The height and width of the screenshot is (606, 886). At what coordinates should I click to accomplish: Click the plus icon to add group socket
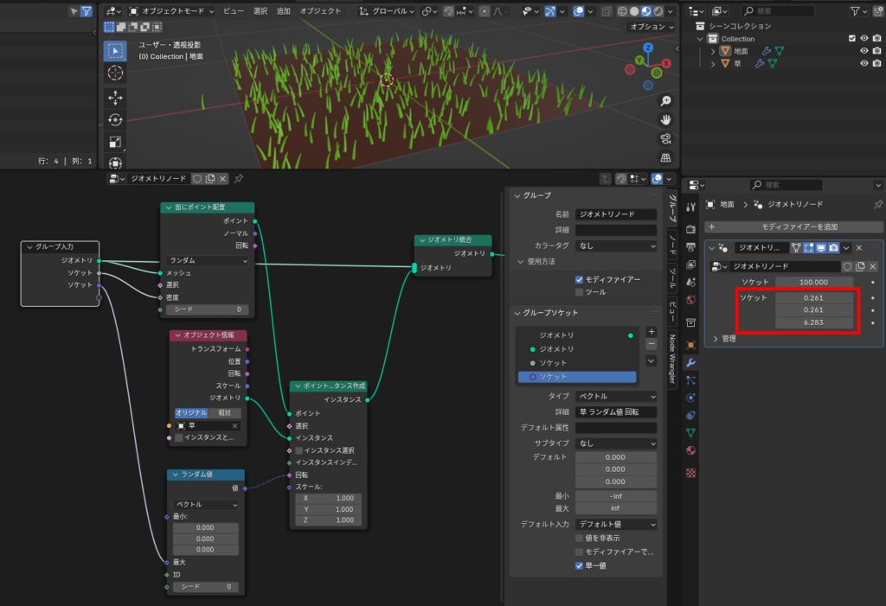[x=651, y=331]
